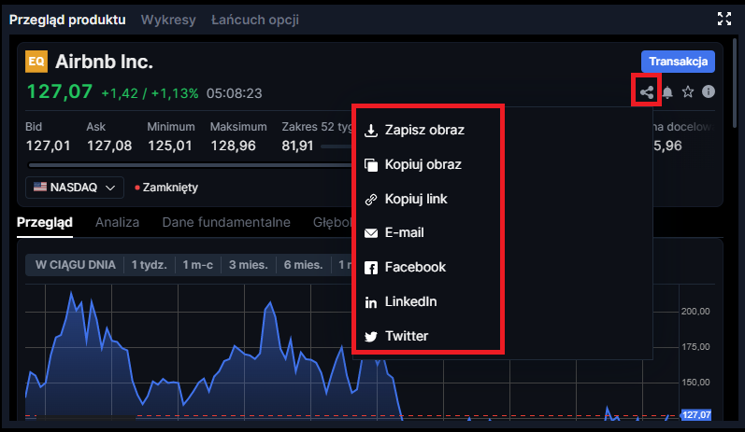Click Ask value 127,08
The width and height of the screenshot is (745, 432).
coord(109,146)
